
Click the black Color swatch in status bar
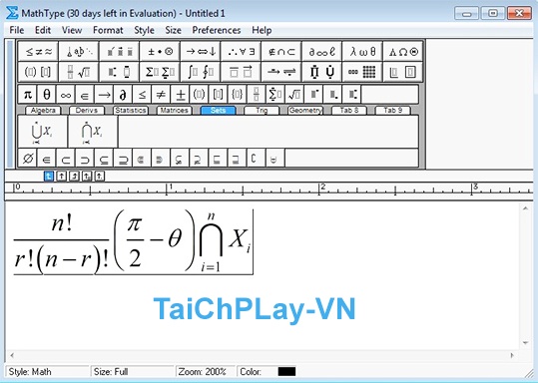point(286,372)
